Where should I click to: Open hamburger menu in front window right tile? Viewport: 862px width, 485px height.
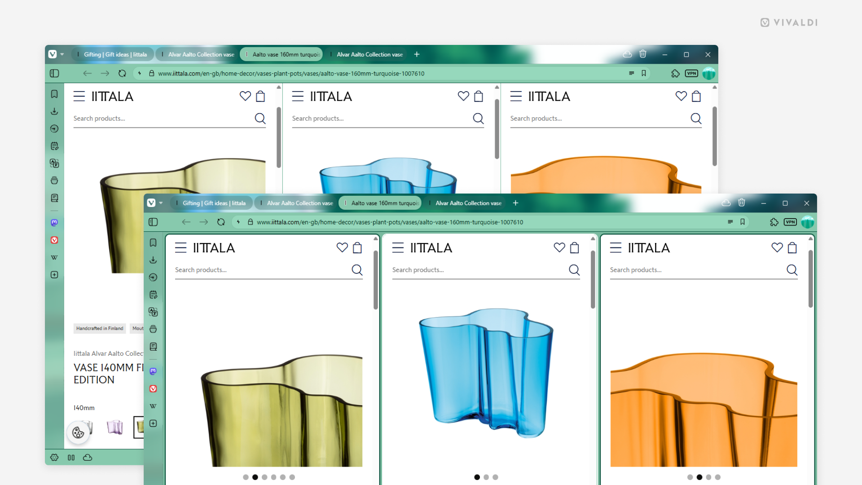click(616, 247)
